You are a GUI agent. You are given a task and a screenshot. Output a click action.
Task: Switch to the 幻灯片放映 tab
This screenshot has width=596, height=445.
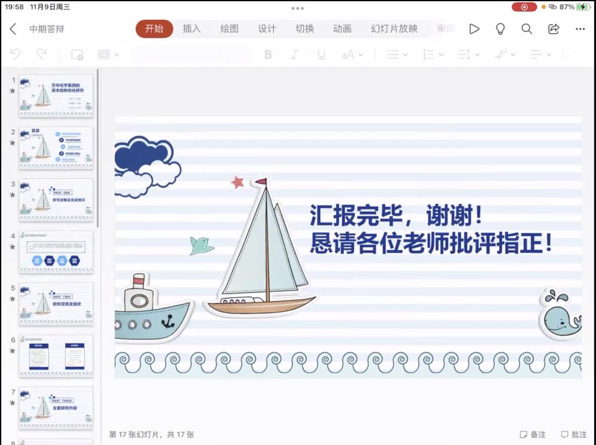[394, 29]
